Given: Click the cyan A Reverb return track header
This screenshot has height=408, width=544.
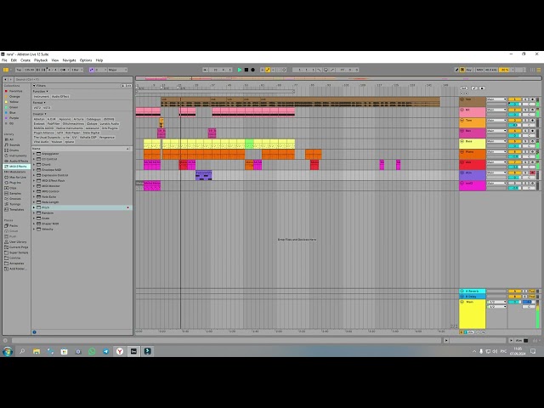Looking at the screenshot, I should 473,291.
